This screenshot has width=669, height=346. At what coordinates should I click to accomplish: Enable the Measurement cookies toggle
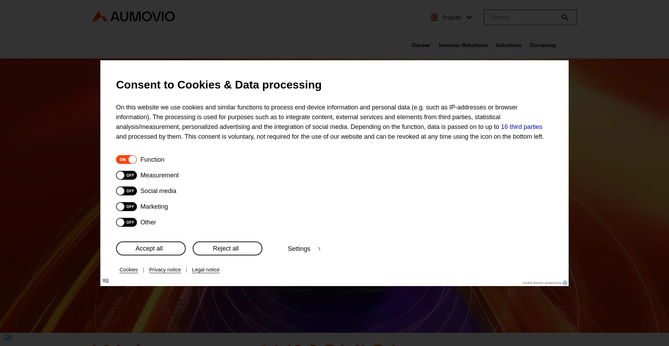click(x=126, y=175)
